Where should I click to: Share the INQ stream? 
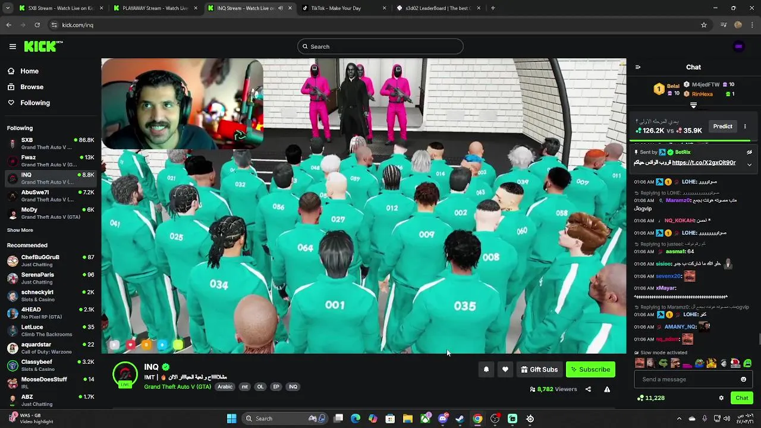coord(588,389)
